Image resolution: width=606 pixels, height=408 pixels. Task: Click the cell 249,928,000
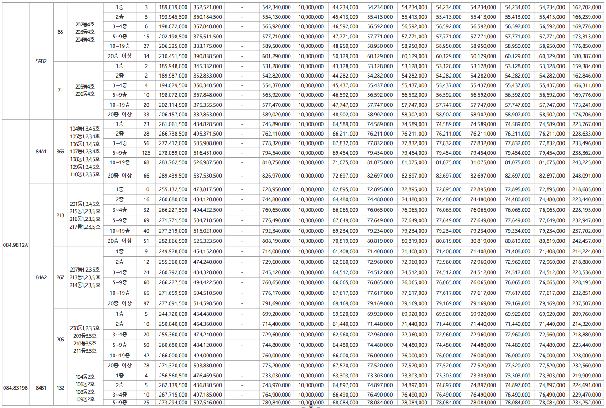173,251
